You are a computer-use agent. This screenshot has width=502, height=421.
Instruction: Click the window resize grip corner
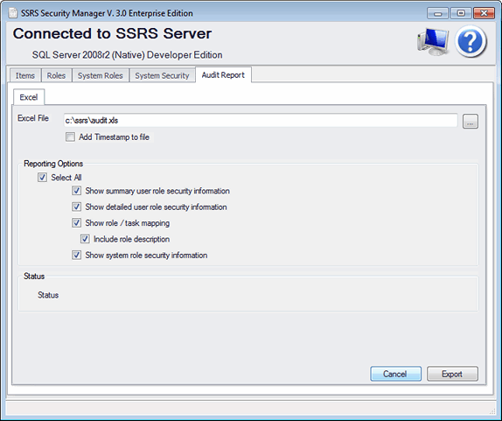492,411
